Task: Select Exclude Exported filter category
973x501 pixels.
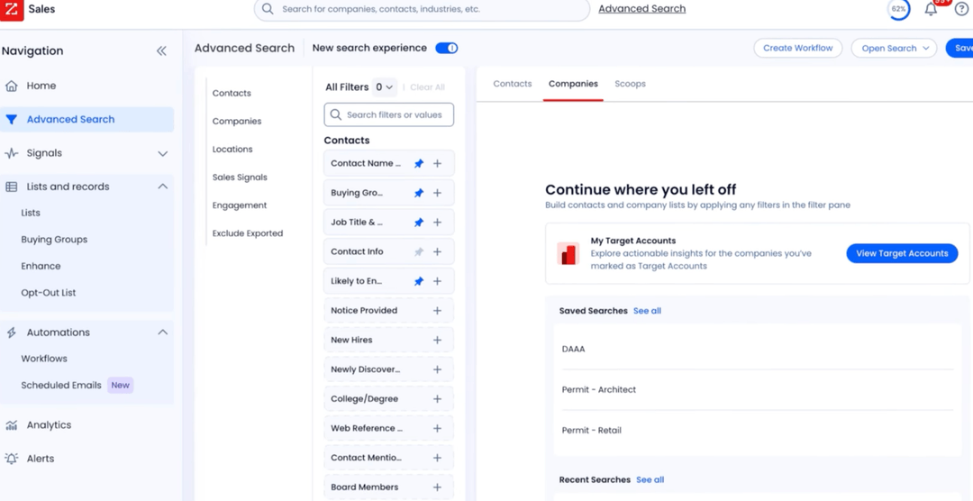Action: click(x=248, y=233)
